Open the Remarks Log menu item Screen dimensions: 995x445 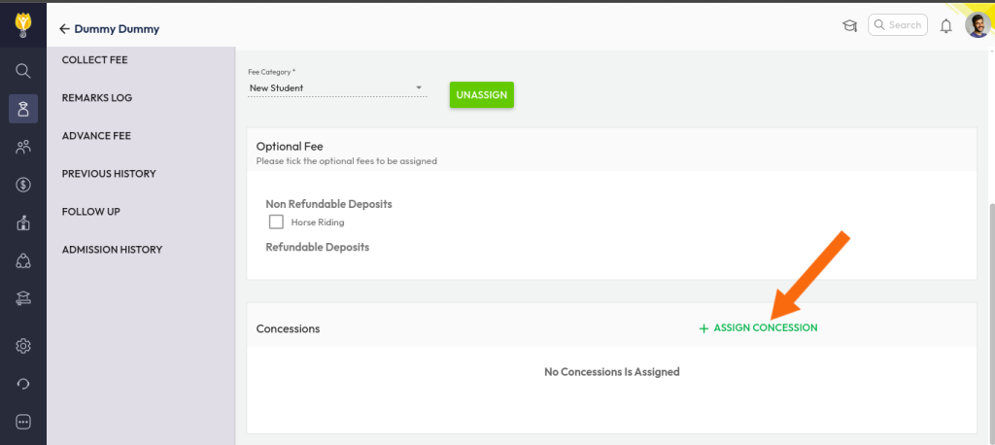[x=96, y=98]
